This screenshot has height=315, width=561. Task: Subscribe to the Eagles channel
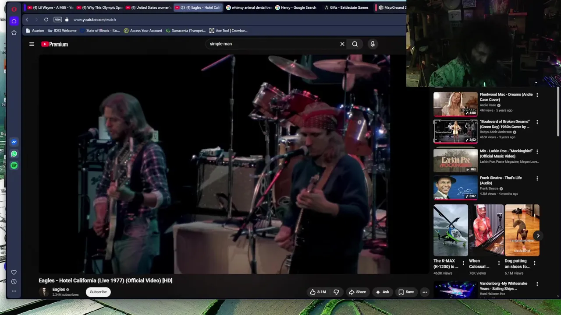98,292
